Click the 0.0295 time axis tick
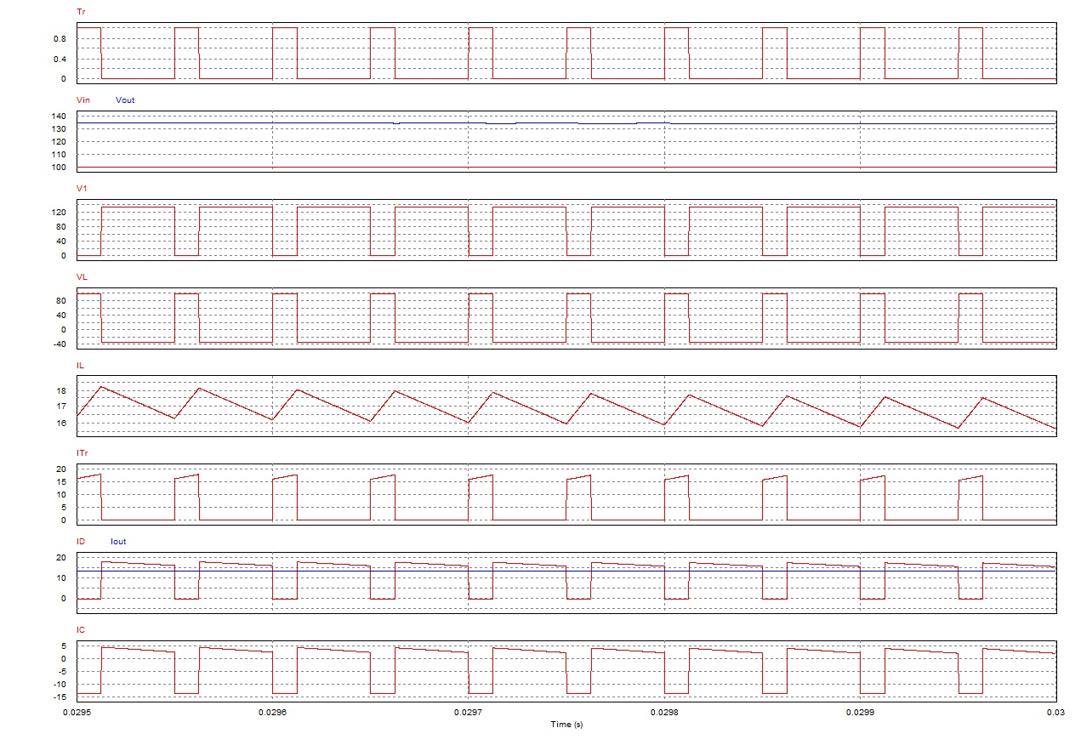Screen dimensions: 1081x745 pyautogui.click(x=77, y=713)
